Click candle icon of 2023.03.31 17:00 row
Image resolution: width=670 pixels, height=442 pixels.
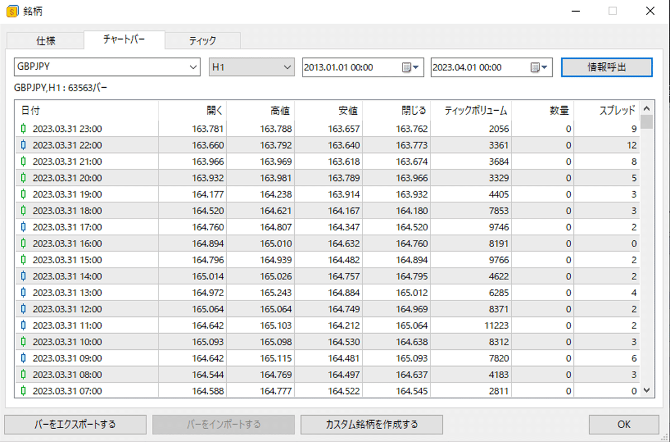click(x=23, y=227)
